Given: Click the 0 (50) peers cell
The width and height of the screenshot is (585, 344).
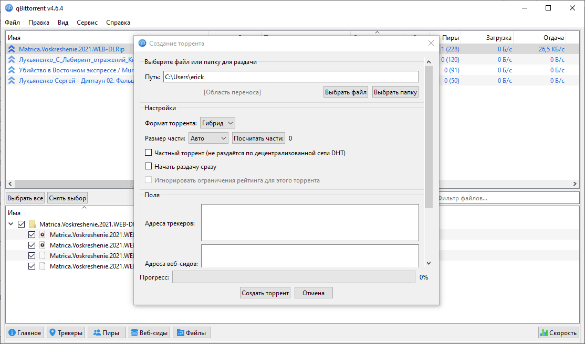Looking at the screenshot, I should tap(452, 81).
